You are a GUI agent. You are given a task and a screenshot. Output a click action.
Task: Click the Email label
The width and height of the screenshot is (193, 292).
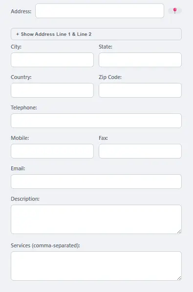tap(18, 168)
